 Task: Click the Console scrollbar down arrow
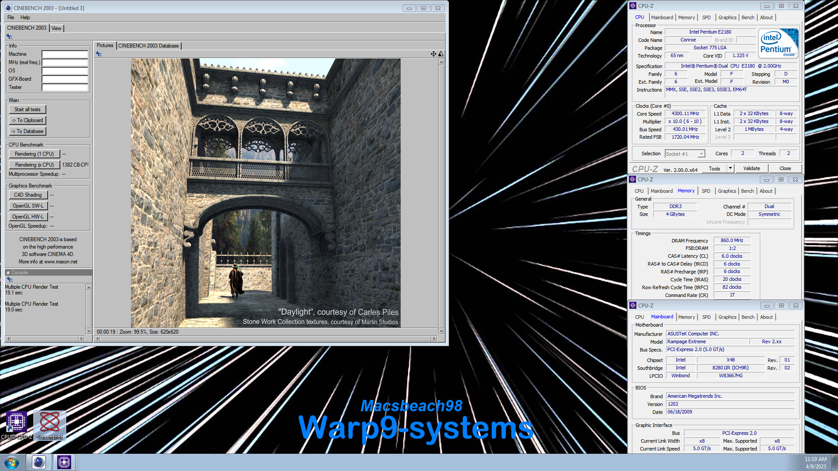(x=89, y=331)
